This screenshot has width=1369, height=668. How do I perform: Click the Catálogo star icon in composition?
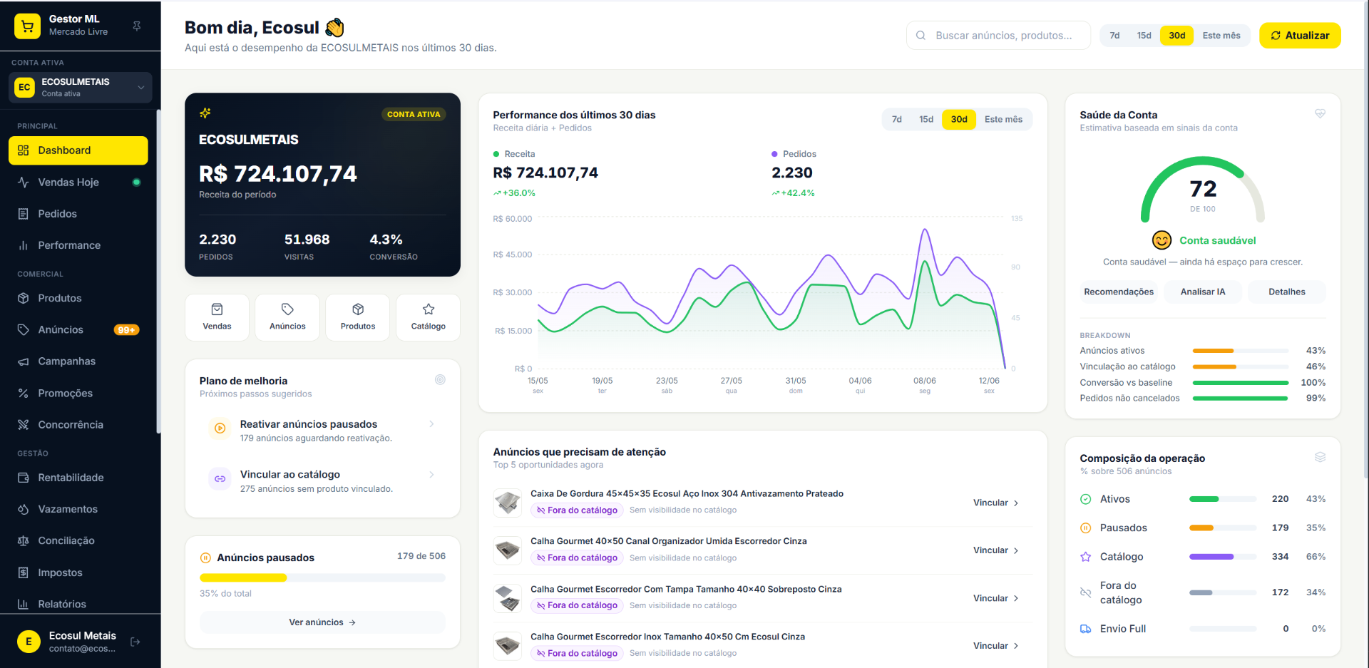coord(1085,557)
